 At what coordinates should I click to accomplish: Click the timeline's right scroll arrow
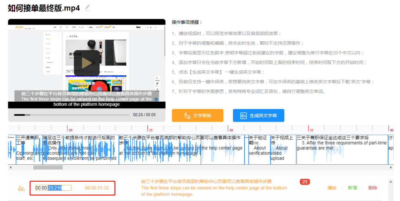pos(391,168)
